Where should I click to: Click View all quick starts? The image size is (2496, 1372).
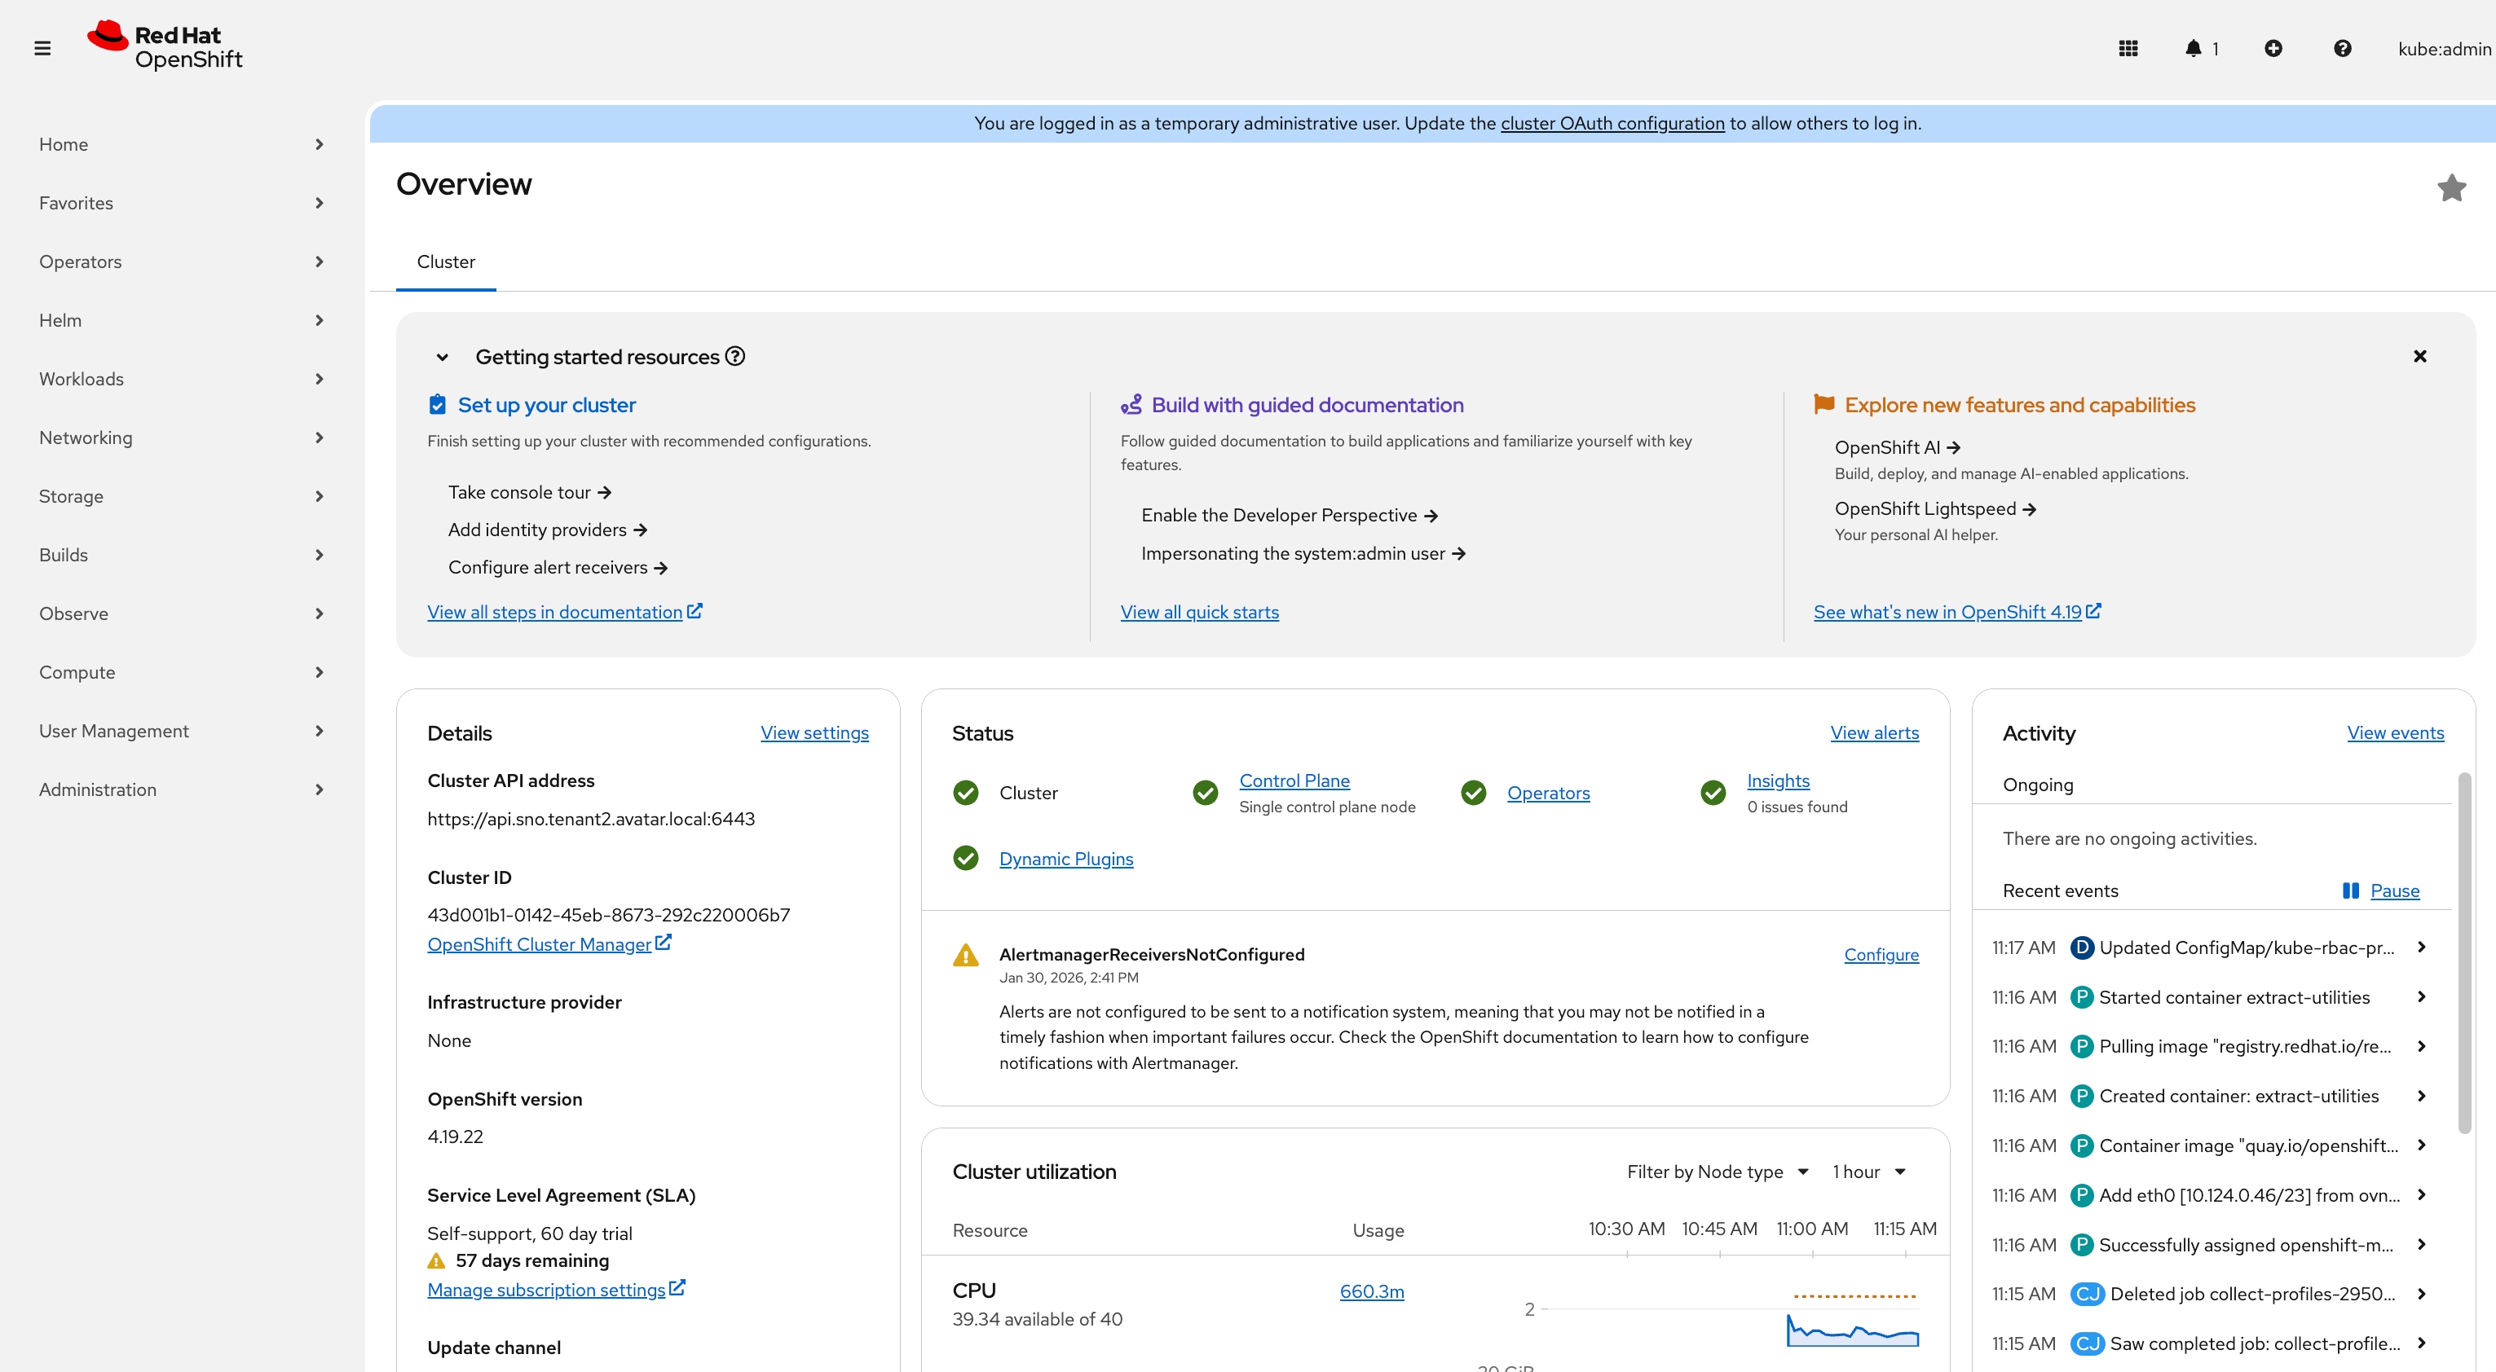click(x=1200, y=612)
